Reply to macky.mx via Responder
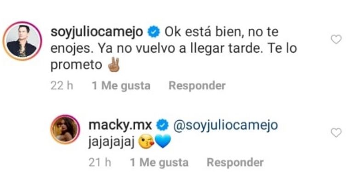Image resolution: width=353 pixels, height=183 pixels. tap(235, 162)
